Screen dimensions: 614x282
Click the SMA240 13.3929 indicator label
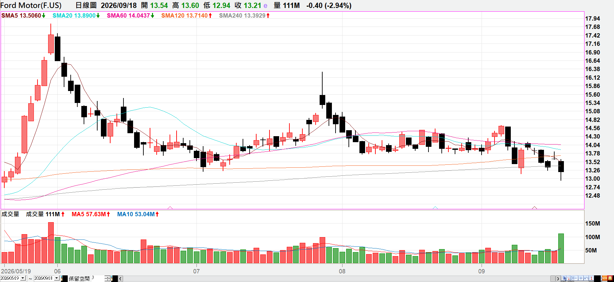click(244, 16)
